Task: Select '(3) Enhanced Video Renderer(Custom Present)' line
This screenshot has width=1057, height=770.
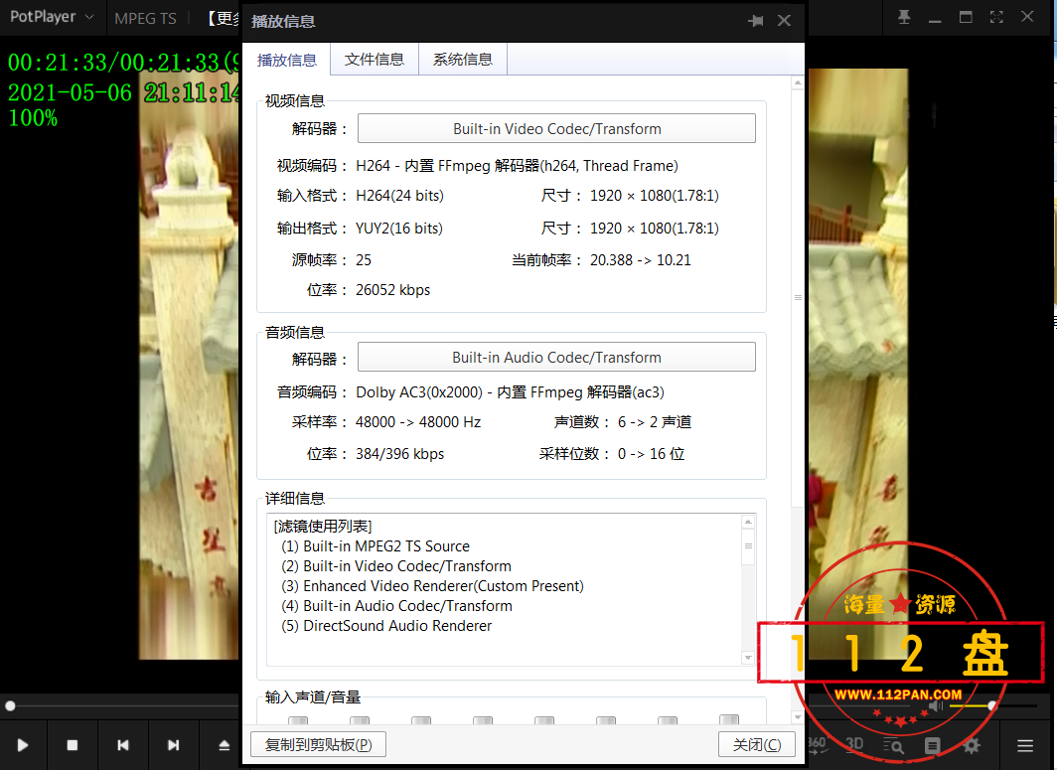Action: (x=433, y=586)
